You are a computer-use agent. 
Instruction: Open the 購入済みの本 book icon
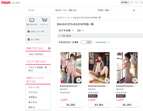[32, 20]
